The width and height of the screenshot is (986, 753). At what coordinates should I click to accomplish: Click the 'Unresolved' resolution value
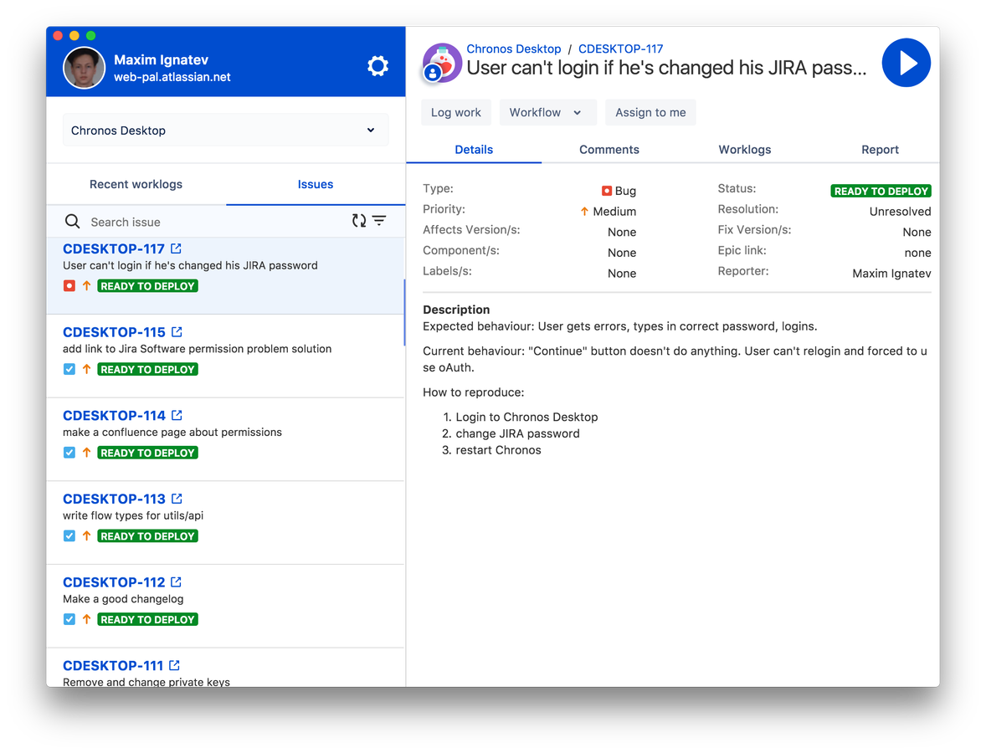(900, 211)
